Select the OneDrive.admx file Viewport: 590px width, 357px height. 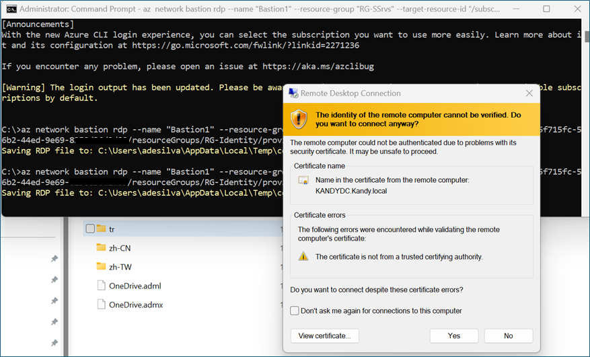click(x=136, y=305)
